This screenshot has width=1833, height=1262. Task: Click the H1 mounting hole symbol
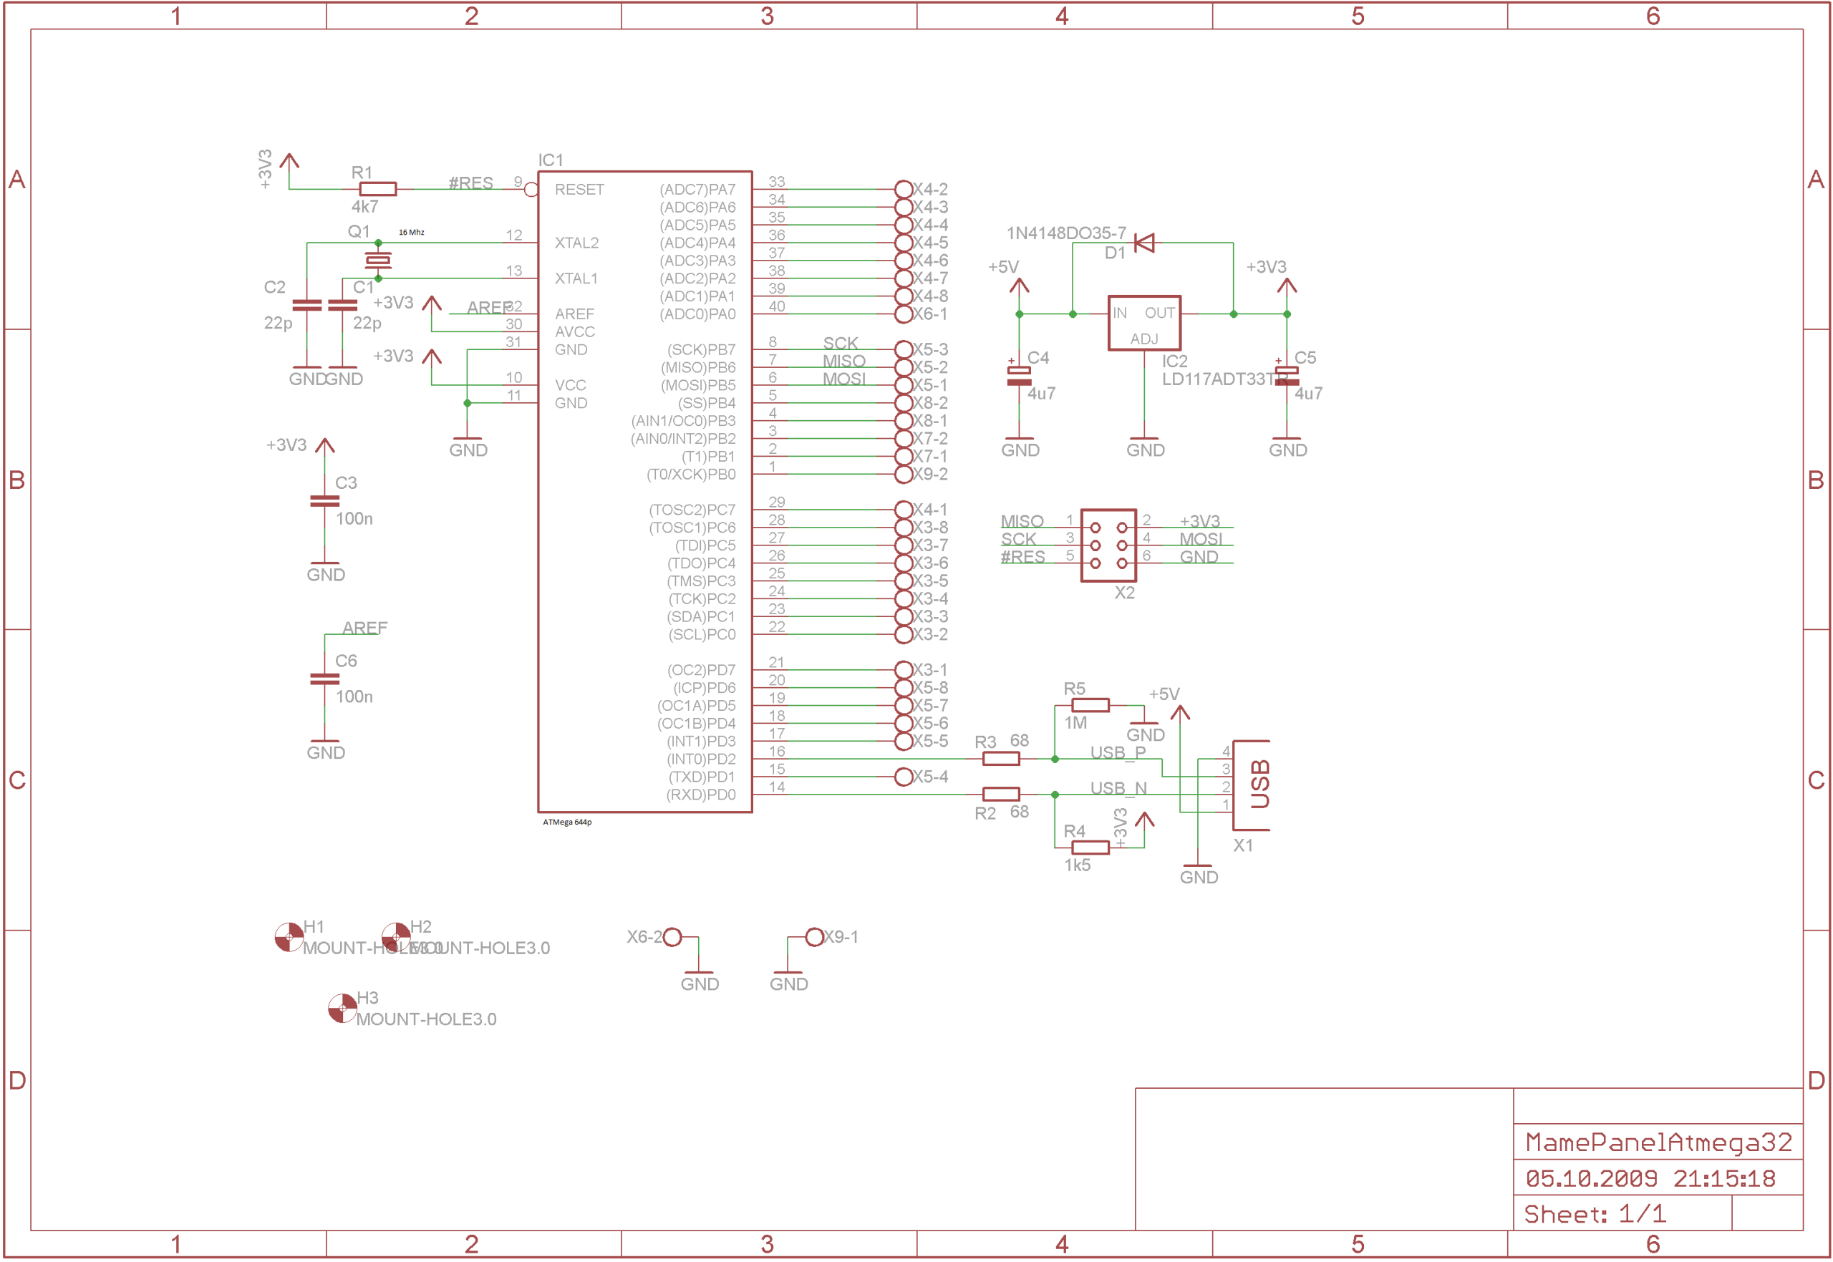point(289,937)
